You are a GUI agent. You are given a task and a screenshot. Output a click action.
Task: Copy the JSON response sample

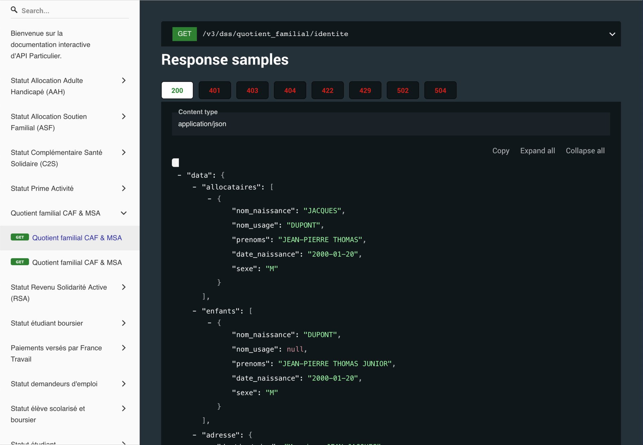501,151
